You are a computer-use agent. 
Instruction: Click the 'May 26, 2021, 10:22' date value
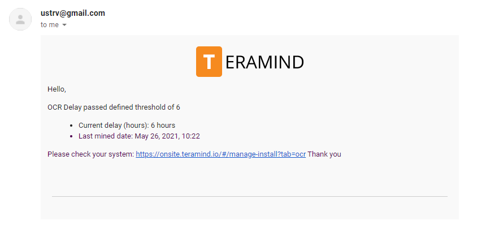pyautogui.click(x=167, y=136)
